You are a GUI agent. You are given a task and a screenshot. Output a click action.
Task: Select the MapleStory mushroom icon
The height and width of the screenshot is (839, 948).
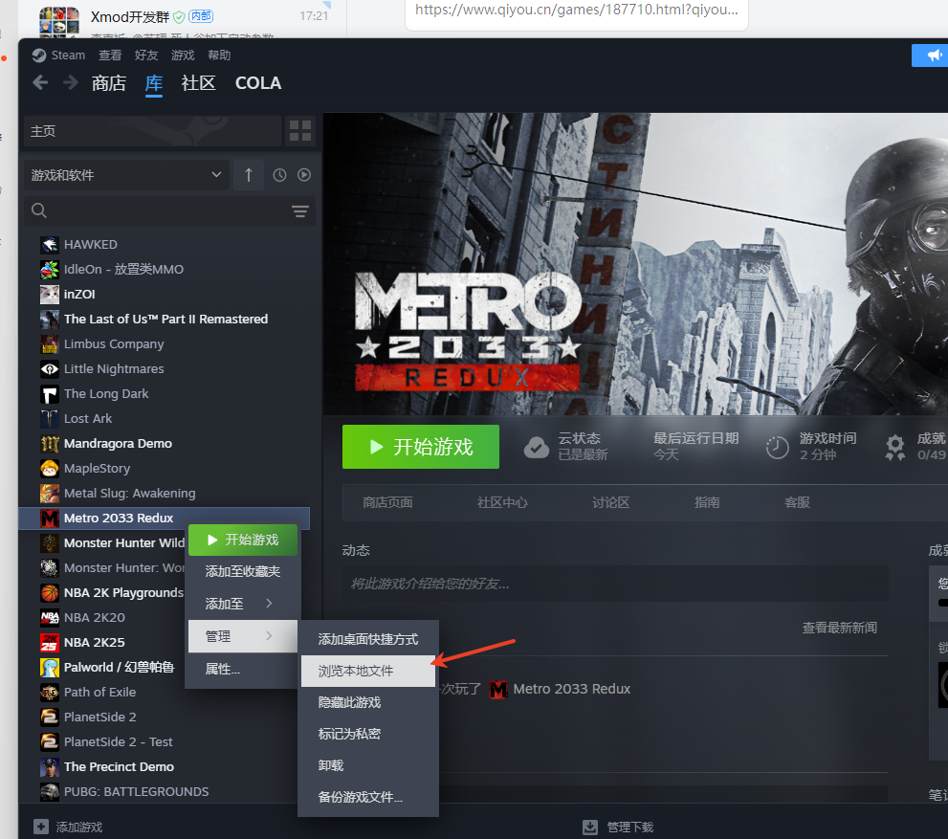pos(50,469)
